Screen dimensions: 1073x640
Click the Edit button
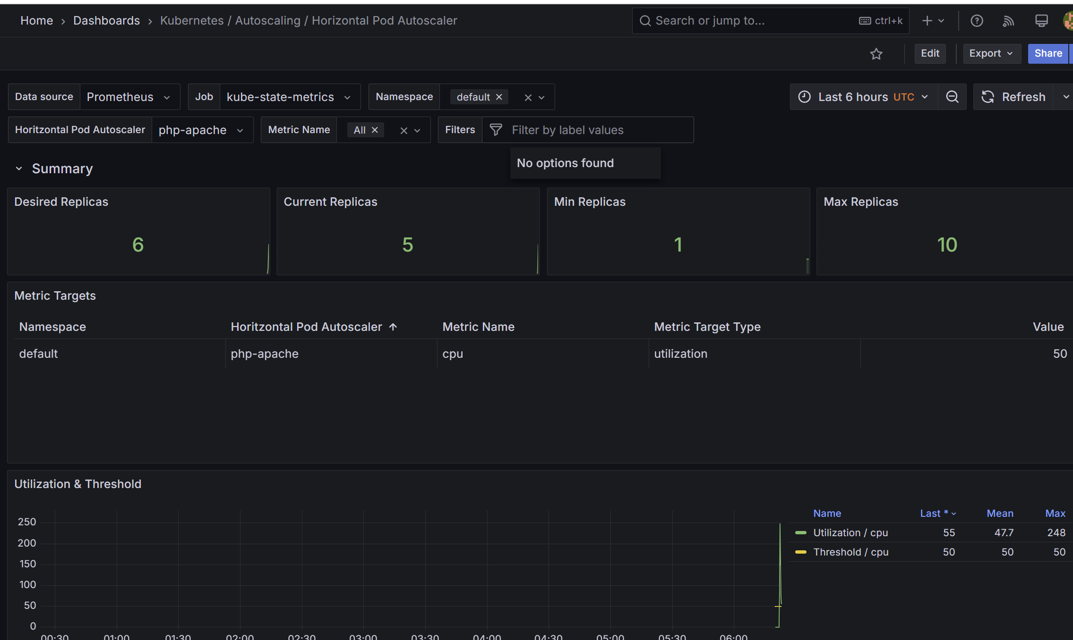(x=930, y=53)
